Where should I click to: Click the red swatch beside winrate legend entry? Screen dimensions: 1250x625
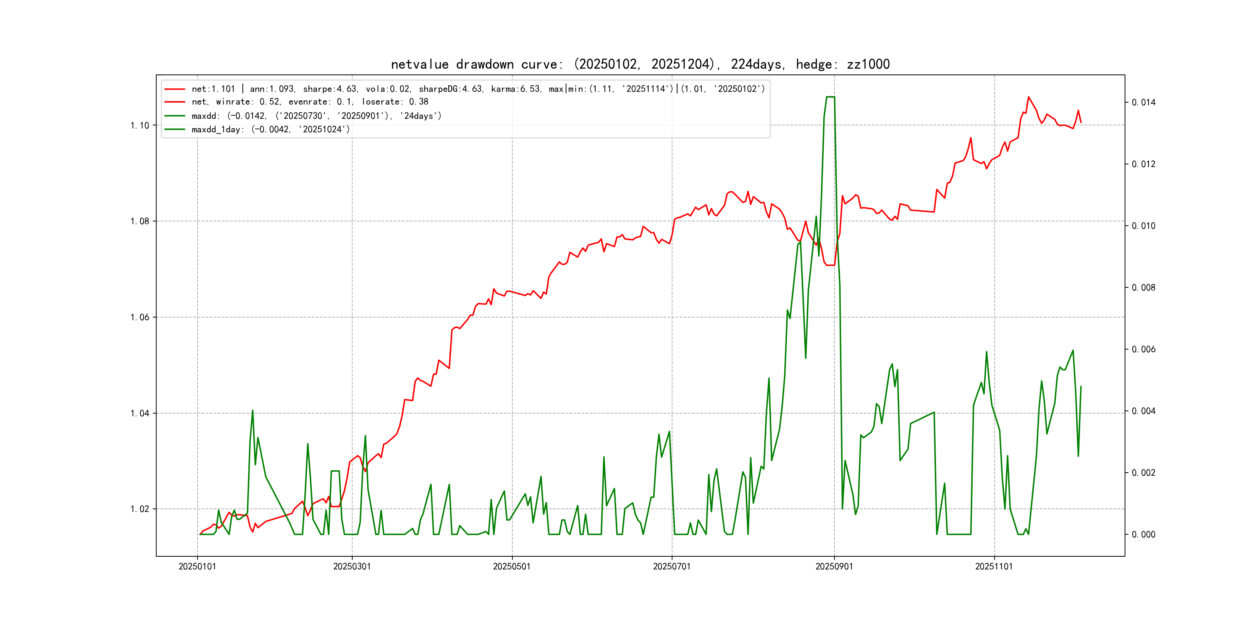(175, 102)
